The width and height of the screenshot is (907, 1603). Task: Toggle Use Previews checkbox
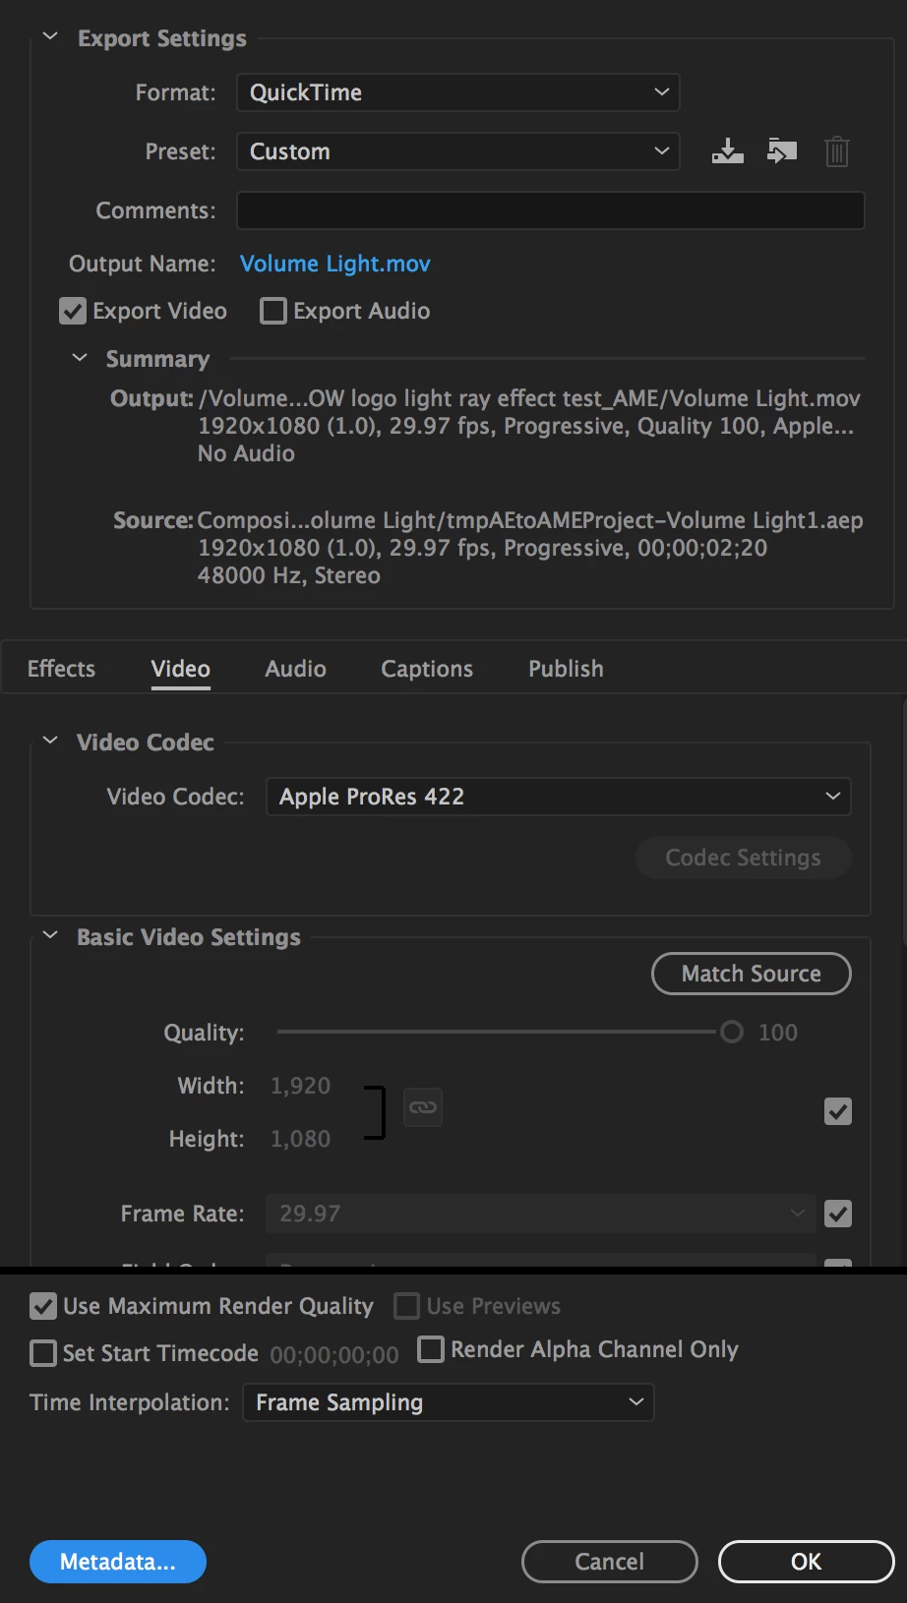406,1306
